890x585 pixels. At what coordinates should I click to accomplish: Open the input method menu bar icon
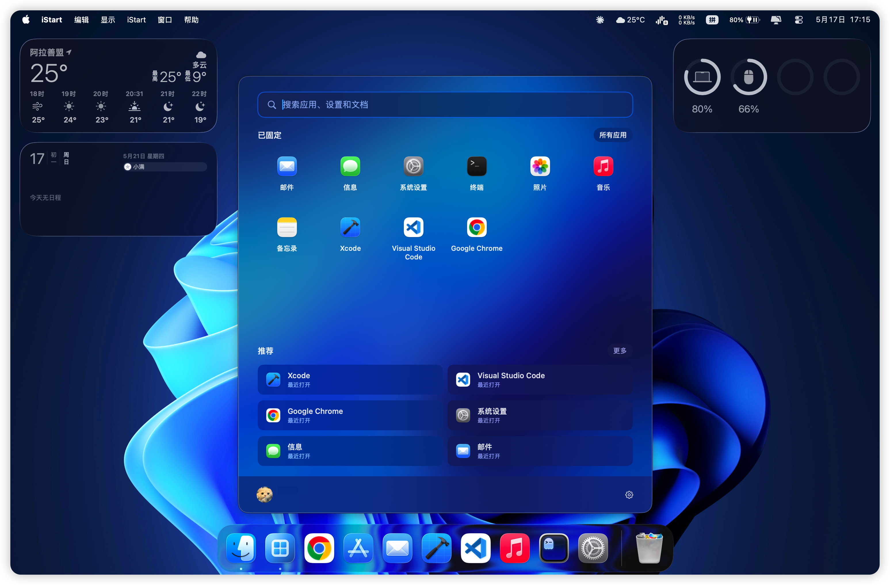click(712, 20)
